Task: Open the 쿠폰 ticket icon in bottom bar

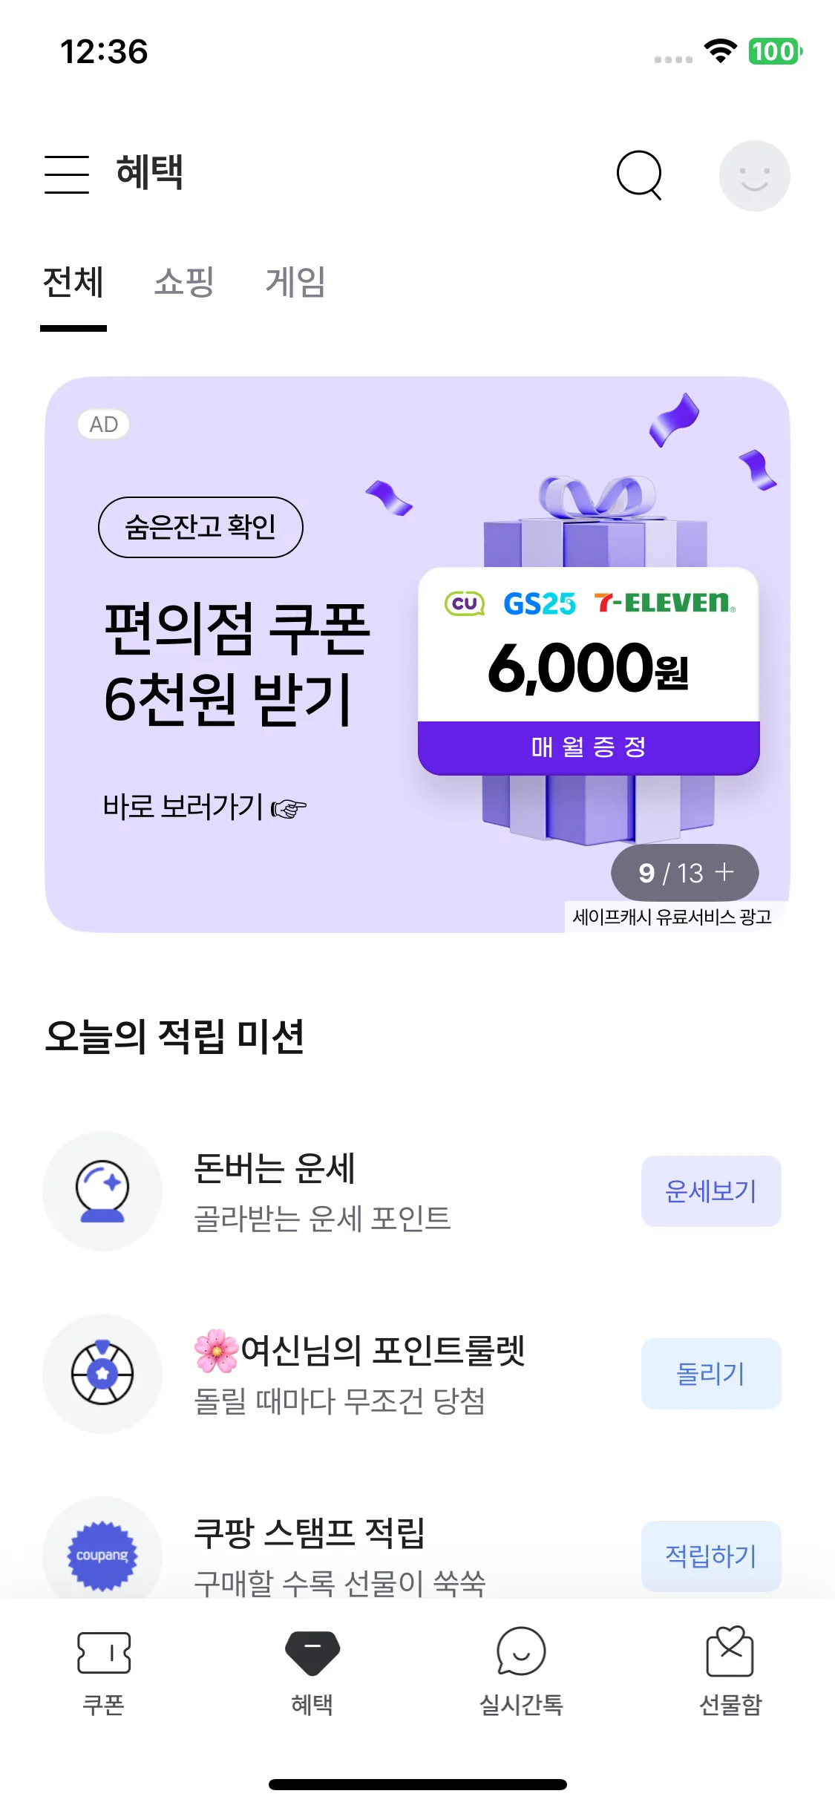Action: click(x=104, y=1653)
